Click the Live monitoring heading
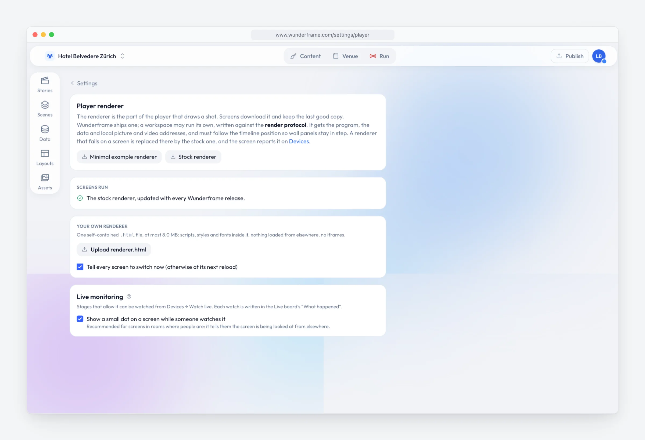The width and height of the screenshot is (645, 440). click(100, 297)
